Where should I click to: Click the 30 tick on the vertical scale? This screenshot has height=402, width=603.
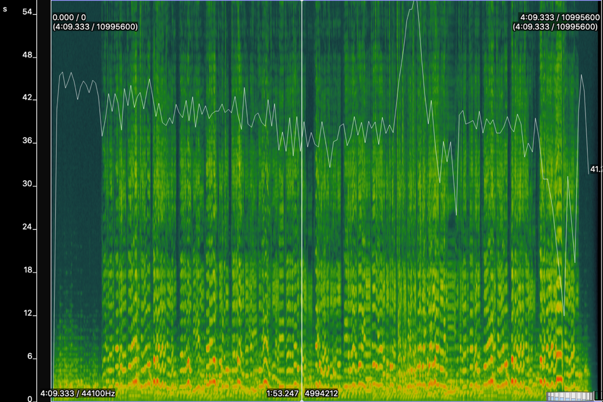pyautogui.click(x=28, y=184)
